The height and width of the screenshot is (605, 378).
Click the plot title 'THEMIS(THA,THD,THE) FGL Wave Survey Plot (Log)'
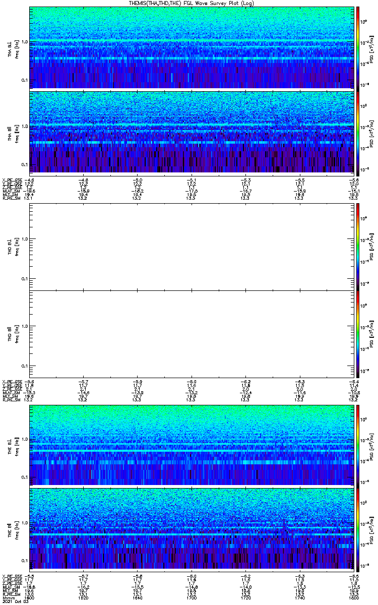coord(192,3)
